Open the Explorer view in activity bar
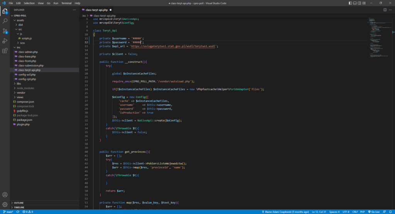 [x=5, y=11]
